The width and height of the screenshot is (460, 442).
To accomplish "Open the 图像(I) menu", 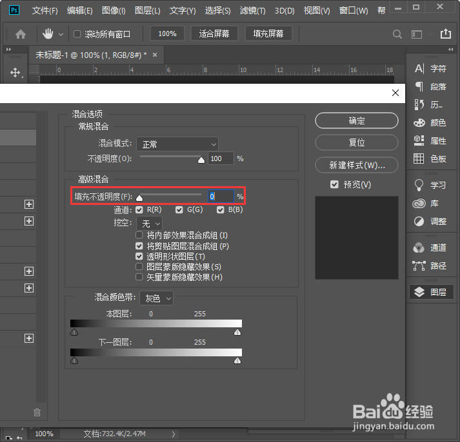I will (114, 11).
